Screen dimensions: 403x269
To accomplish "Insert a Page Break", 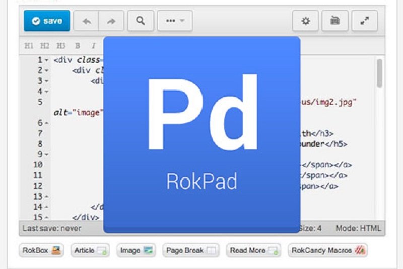I will click(x=191, y=250).
